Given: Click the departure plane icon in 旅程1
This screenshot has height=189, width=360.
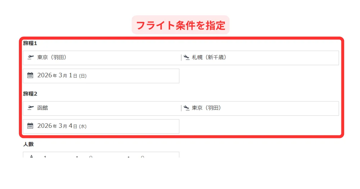Looking at the screenshot, I should (30, 57).
